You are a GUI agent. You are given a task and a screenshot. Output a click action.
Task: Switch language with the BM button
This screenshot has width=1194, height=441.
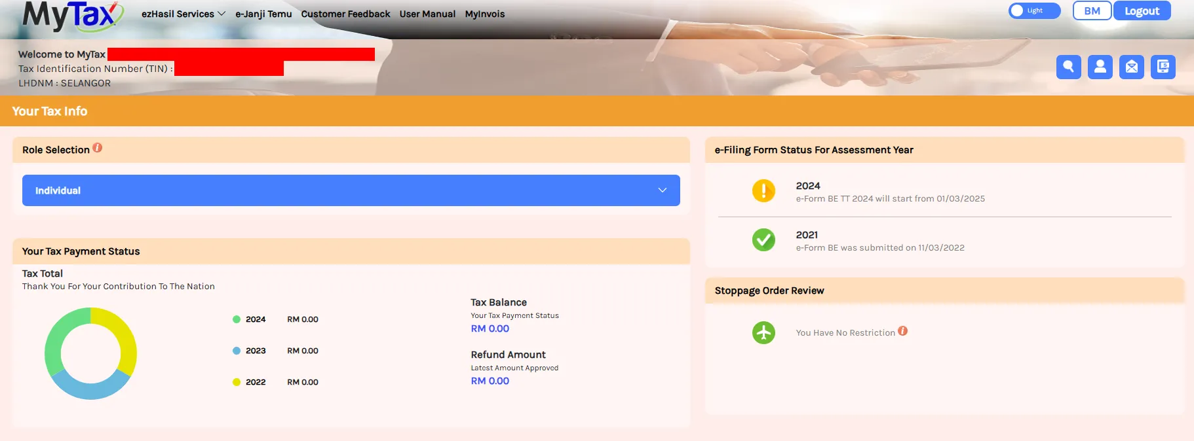1092,10
